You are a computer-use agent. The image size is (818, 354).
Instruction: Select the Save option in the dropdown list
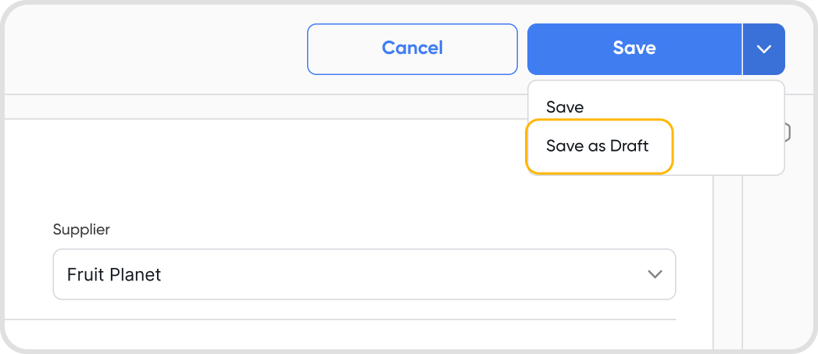pyautogui.click(x=565, y=107)
